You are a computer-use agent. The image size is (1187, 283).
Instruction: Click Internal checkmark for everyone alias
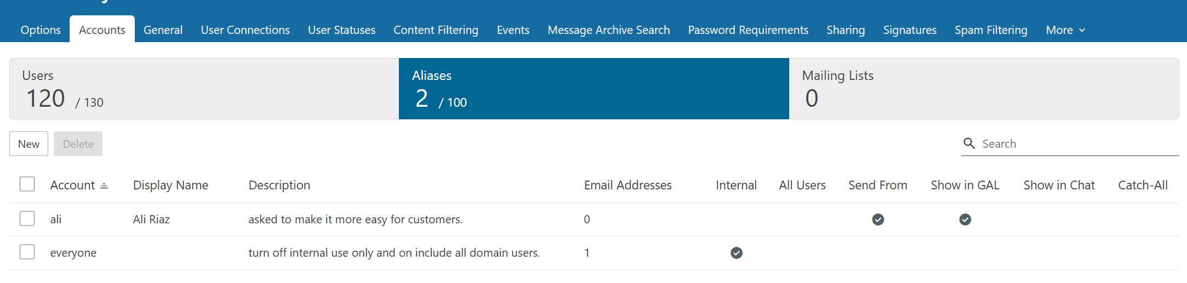(737, 253)
